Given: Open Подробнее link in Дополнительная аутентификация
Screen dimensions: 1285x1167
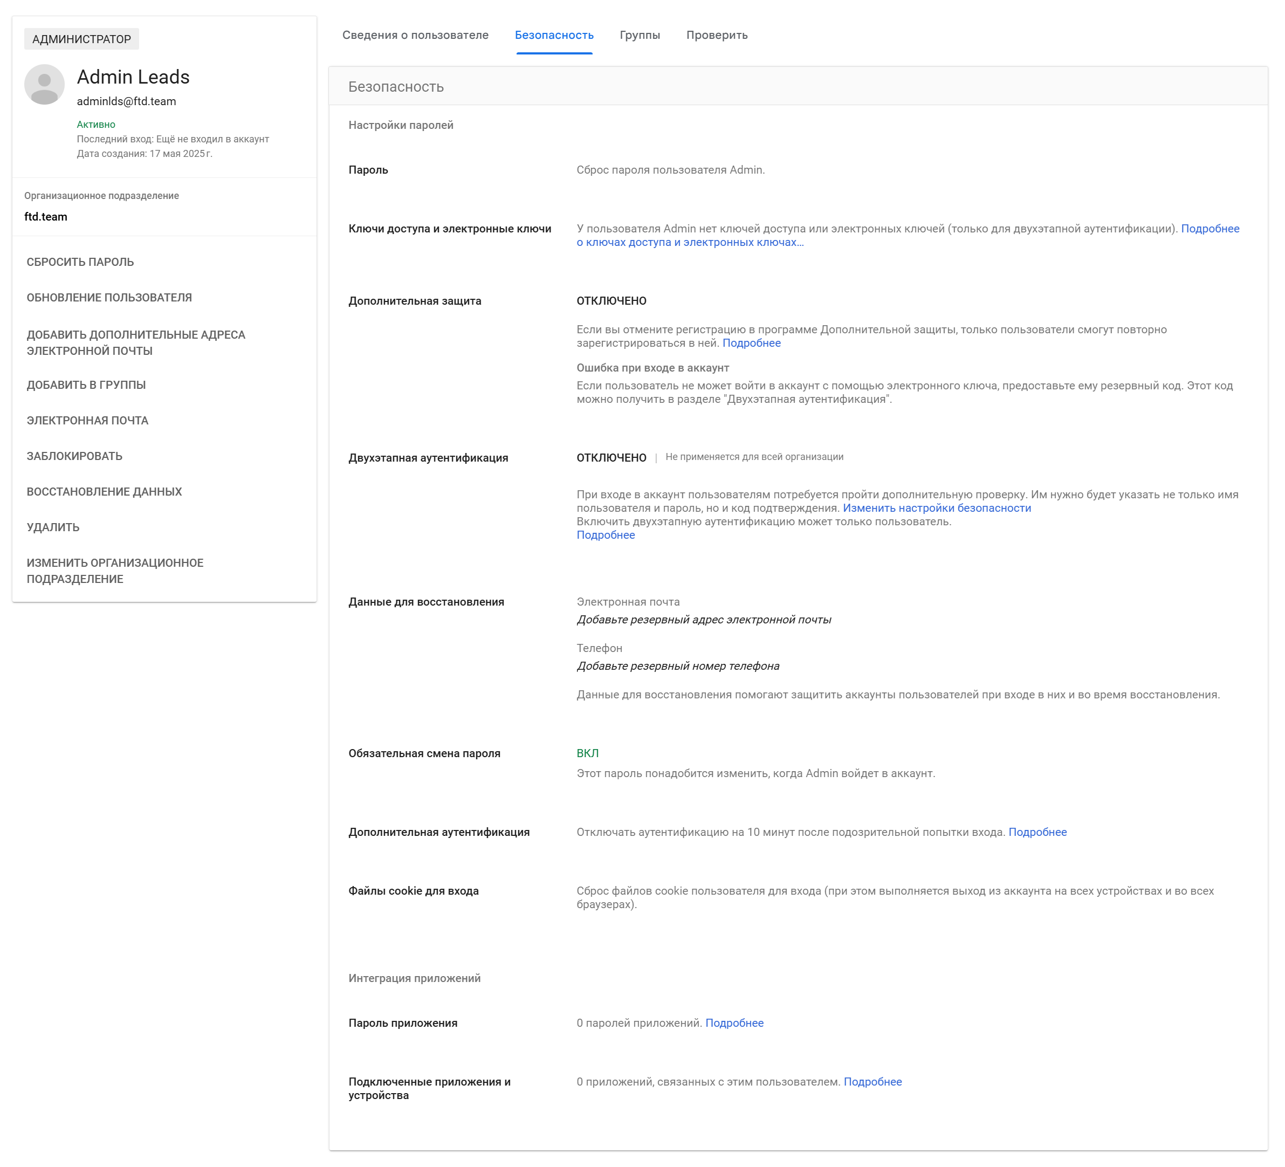Looking at the screenshot, I should 1037,833.
